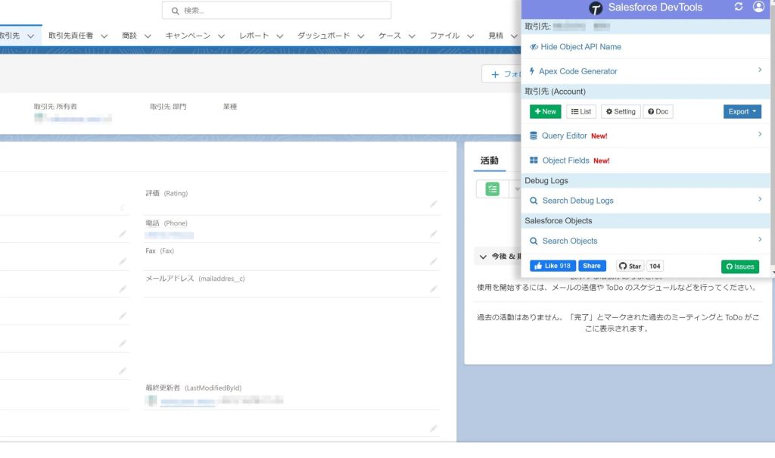Edit the メールアドレス field pencil
The height and width of the screenshot is (458, 775).
(434, 289)
